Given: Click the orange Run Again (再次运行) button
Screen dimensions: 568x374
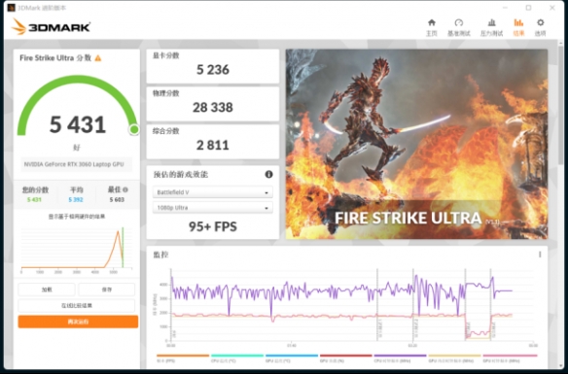Looking at the screenshot, I should pyautogui.click(x=78, y=322).
